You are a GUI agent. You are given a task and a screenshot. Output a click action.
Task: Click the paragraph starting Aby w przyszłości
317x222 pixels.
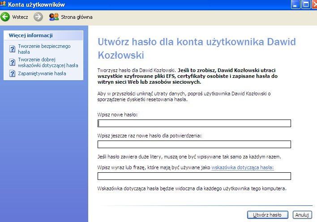184,96
